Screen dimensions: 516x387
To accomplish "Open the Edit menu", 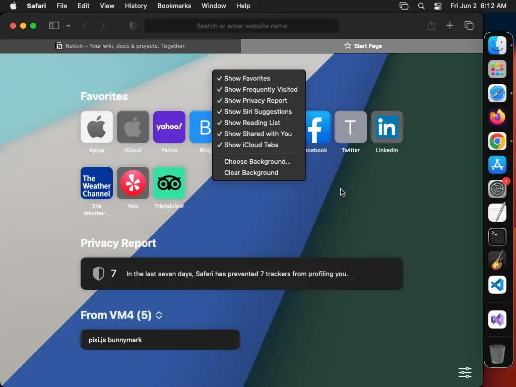I will pyautogui.click(x=83, y=6).
